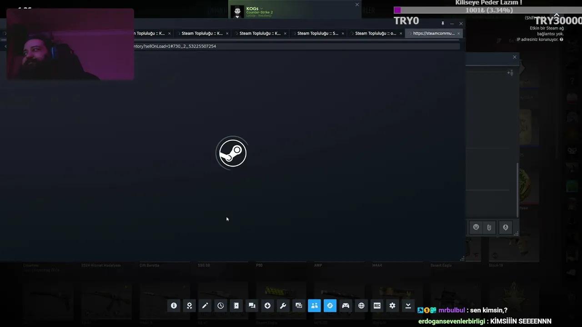Open the overlay settings gear icon
Viewport: 582px width, 327px height.
pos(392,306)
